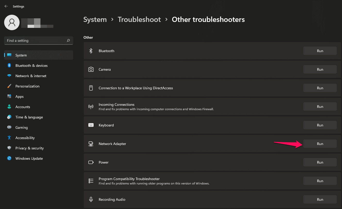Open the Gaming settings page

click(x=39, y=127)
